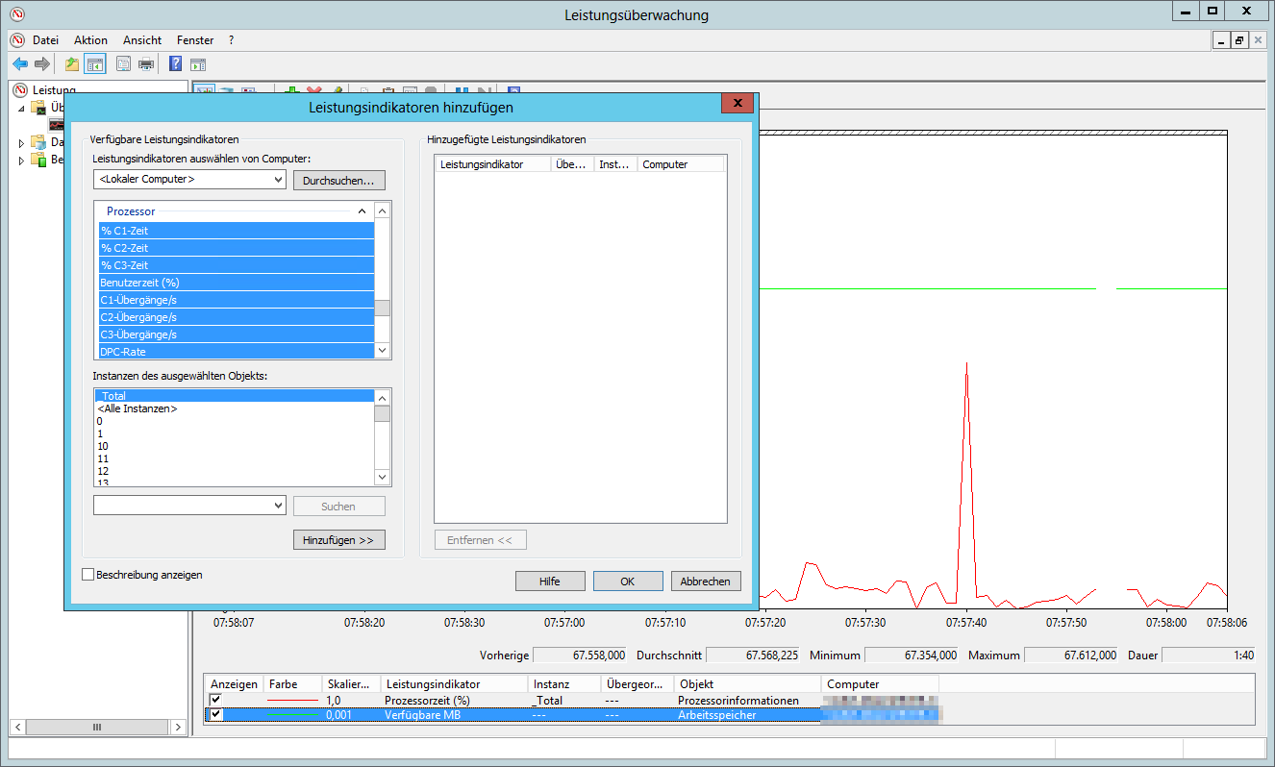Click the up-one-level folder icon
This screenshot has width=1275, height=767.
(x=72, y=64)
